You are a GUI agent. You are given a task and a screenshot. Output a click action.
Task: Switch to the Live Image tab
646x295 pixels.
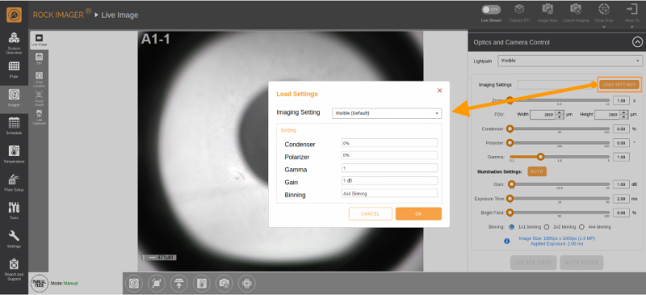coord(40,40)
